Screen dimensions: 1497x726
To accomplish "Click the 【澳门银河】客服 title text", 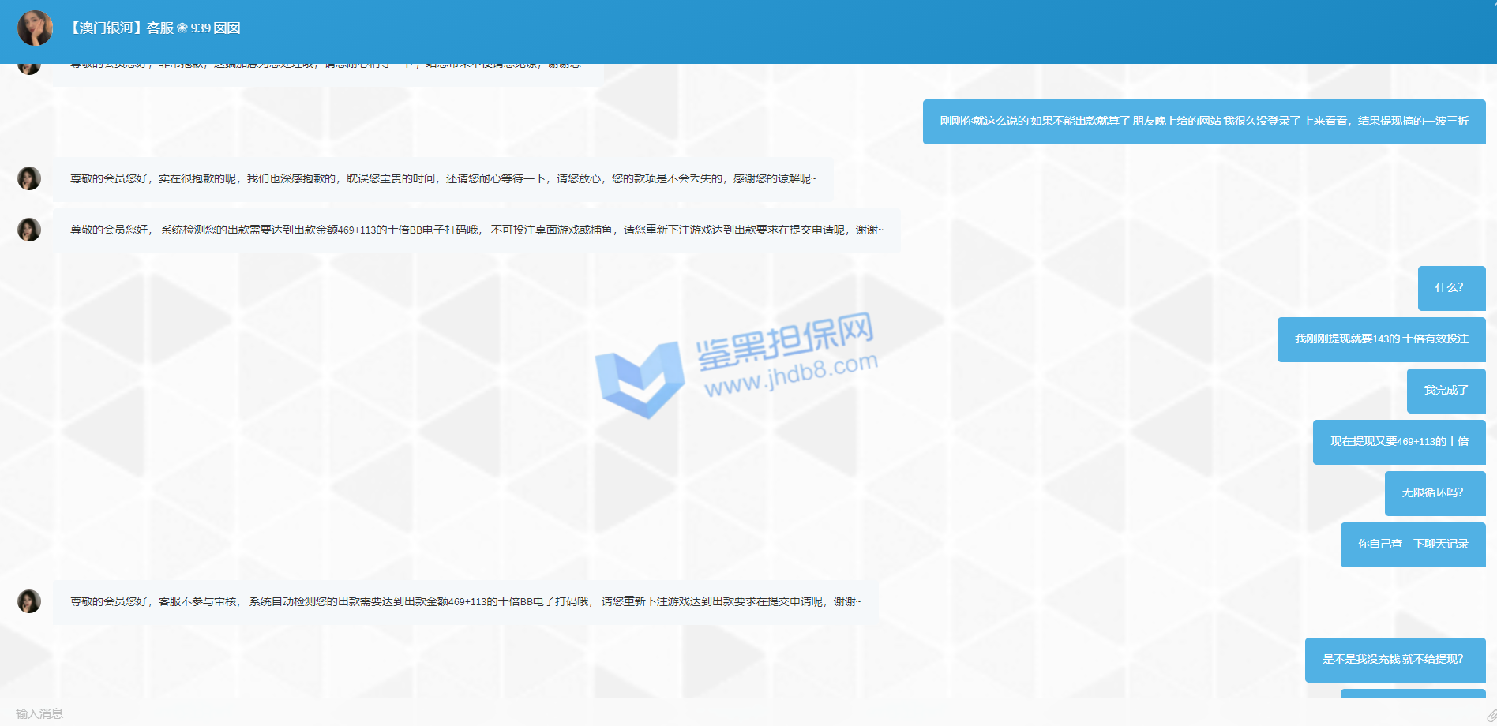I will (119, 28).
